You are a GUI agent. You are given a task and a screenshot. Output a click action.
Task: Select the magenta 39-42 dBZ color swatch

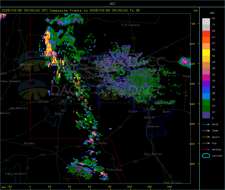click(x=206, y=77)
